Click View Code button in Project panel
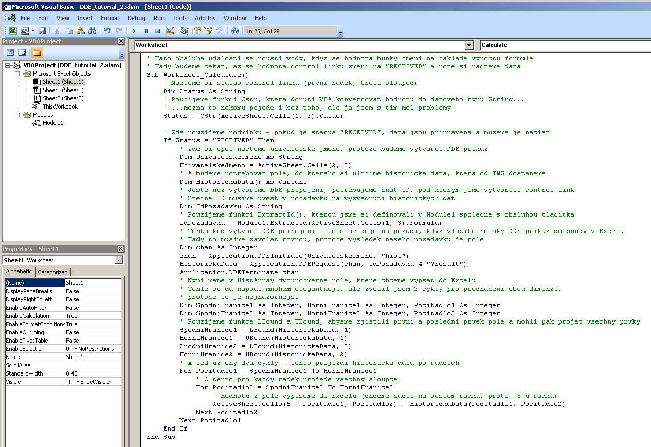The image size is (651, 447). (10, 52)
